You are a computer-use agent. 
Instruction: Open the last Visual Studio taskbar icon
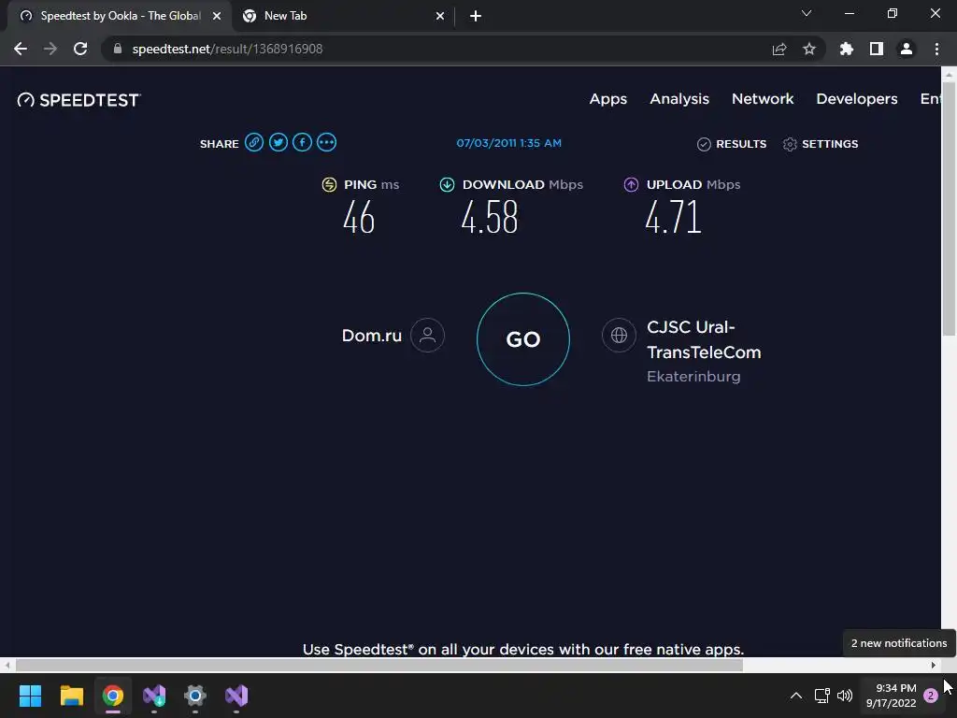[x=236, y=696]
